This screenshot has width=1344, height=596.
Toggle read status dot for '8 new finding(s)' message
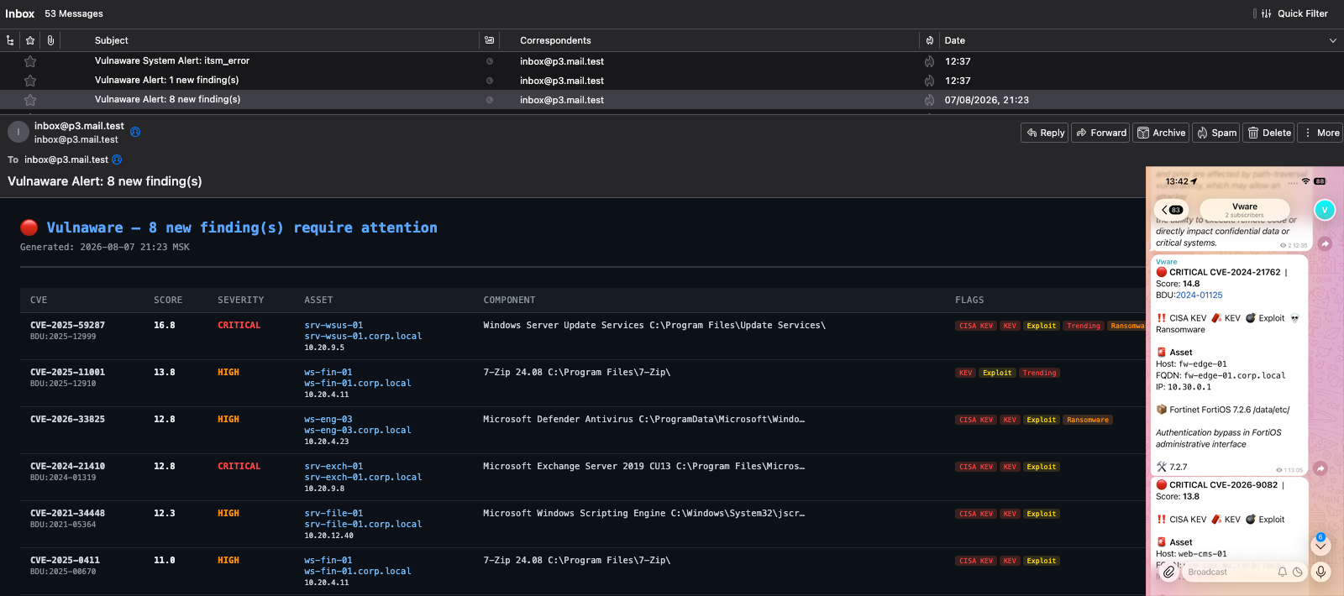pos(490,100)
